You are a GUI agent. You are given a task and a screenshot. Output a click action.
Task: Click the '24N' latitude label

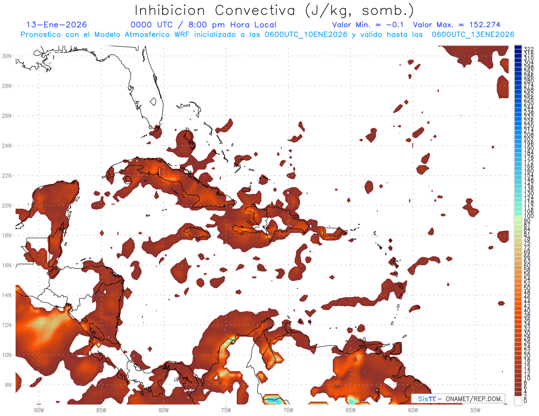8,146
